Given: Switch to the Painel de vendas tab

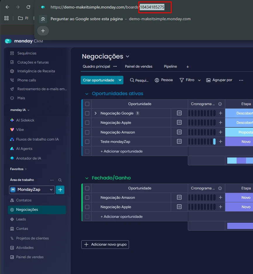Looking at the screenshot, I should (x=138, y=66).
